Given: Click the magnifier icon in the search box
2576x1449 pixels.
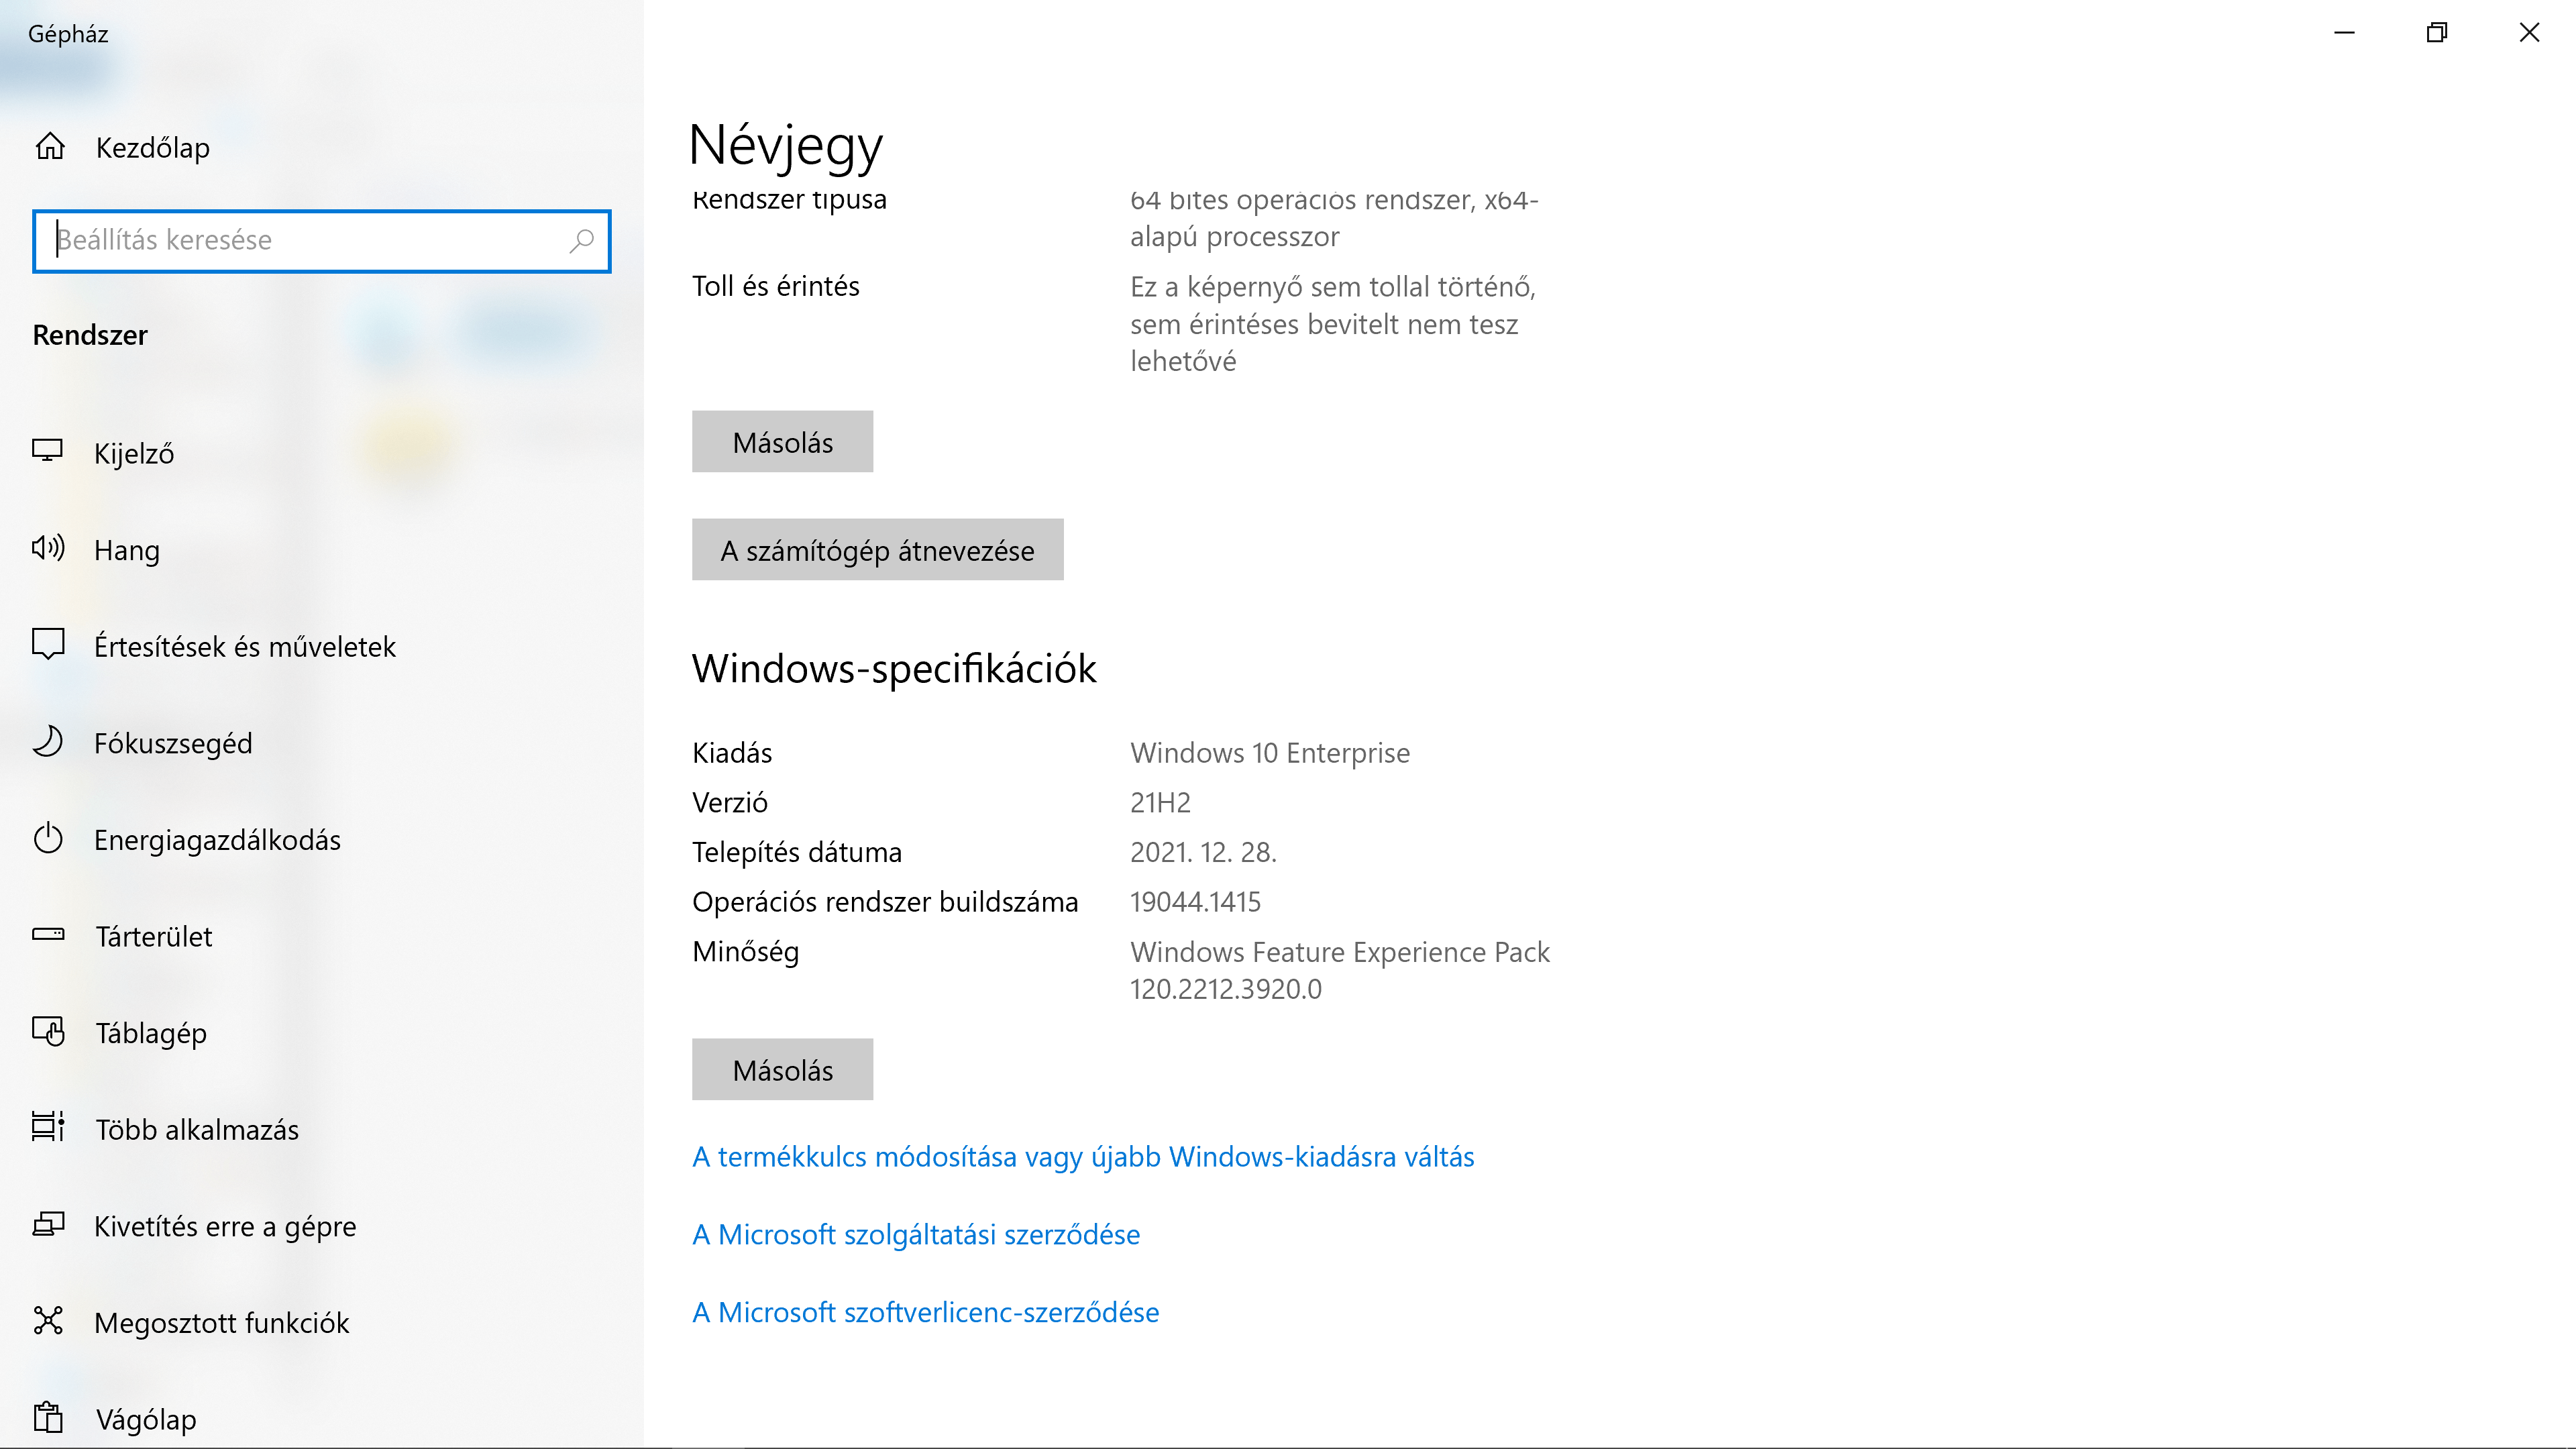Looking at the screenshot, I should pyautogui.click(x=581, y=241).
